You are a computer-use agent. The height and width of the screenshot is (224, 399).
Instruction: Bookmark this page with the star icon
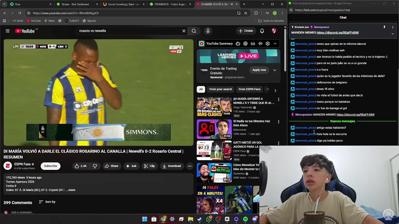coord(246,13)
